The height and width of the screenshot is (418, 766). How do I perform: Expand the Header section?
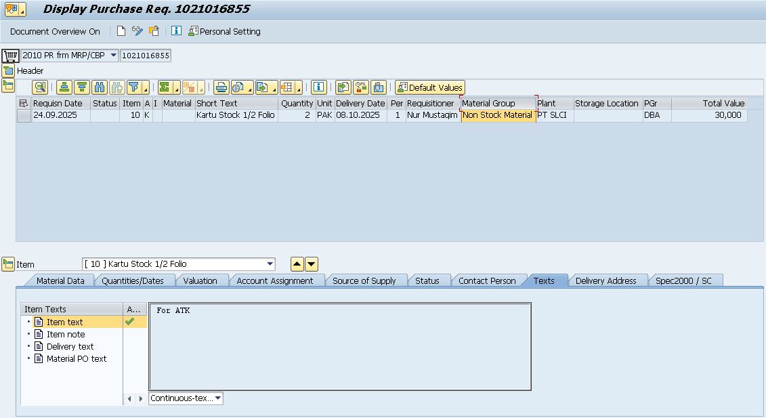pos(8,70)
